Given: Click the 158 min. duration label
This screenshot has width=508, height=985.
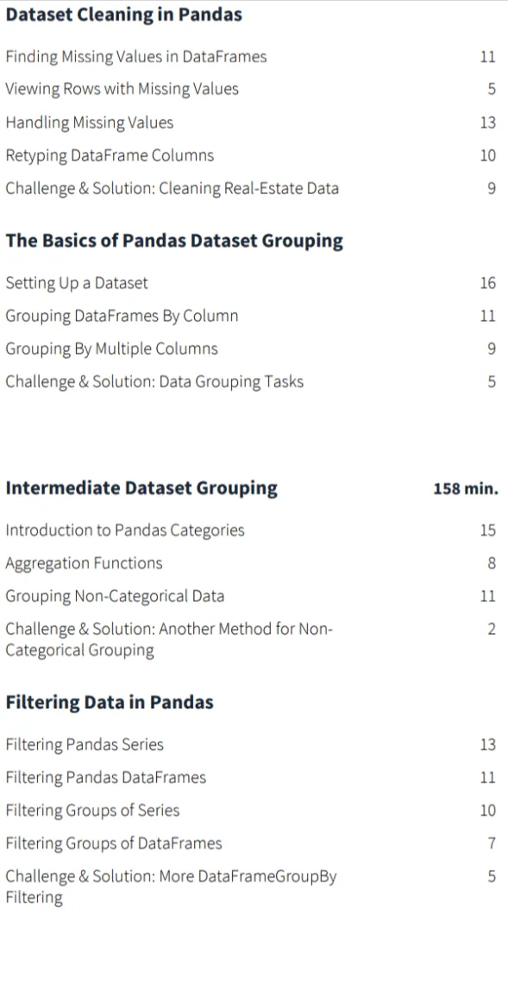Looking at the screenshot, I should pos(465,489).
